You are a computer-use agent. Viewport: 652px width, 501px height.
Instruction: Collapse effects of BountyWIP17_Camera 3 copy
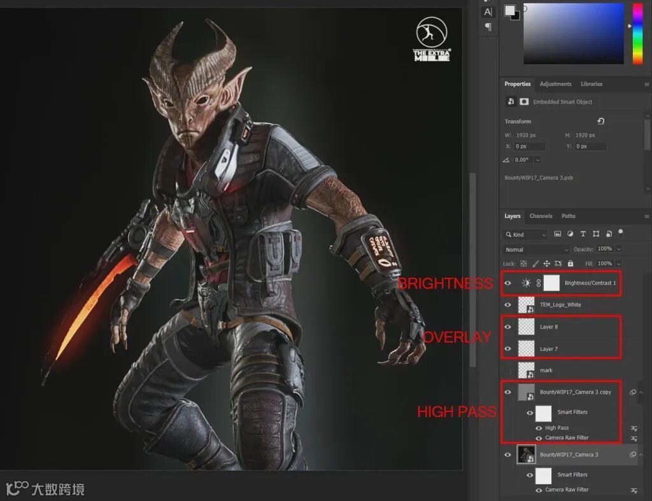point(641,392)
